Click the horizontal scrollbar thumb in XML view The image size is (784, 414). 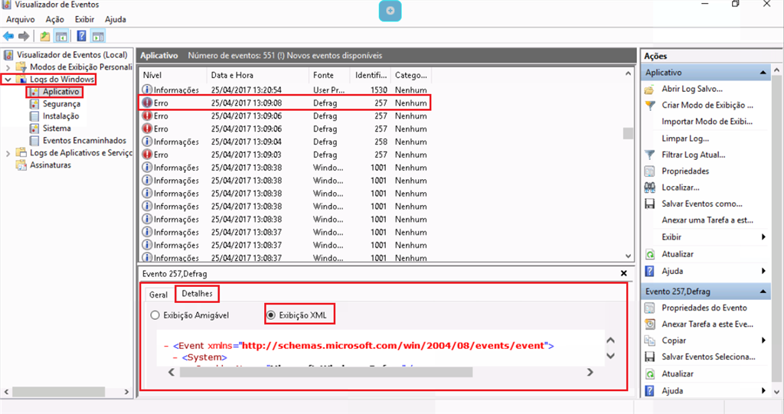tap(326, 373)
